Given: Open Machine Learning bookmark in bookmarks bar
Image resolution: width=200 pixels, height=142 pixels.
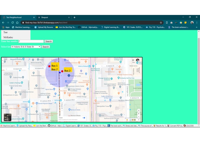Looking at the screenshot, I should coord(21,27).
